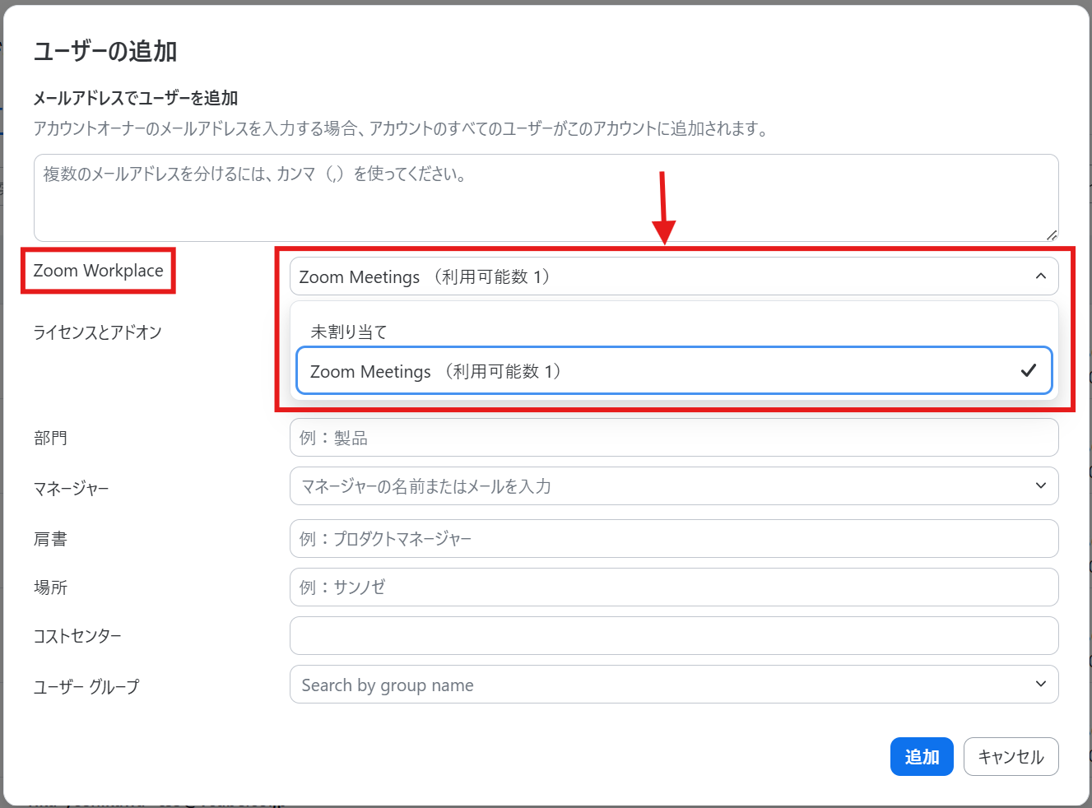This screenshot has height=808, width=1092.
Task: Click the マネージャー field label
Action: 71,489
